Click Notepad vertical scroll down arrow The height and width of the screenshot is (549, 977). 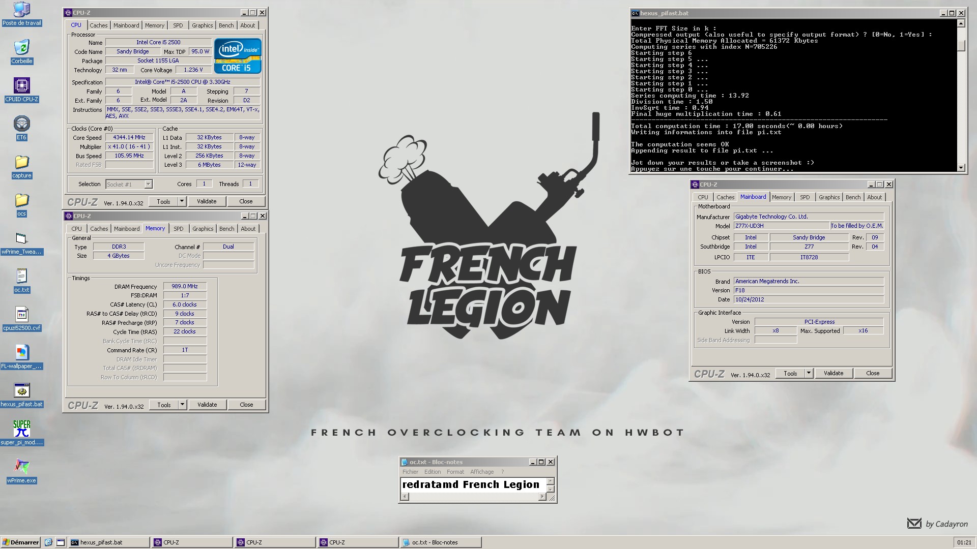click(551, 489)
